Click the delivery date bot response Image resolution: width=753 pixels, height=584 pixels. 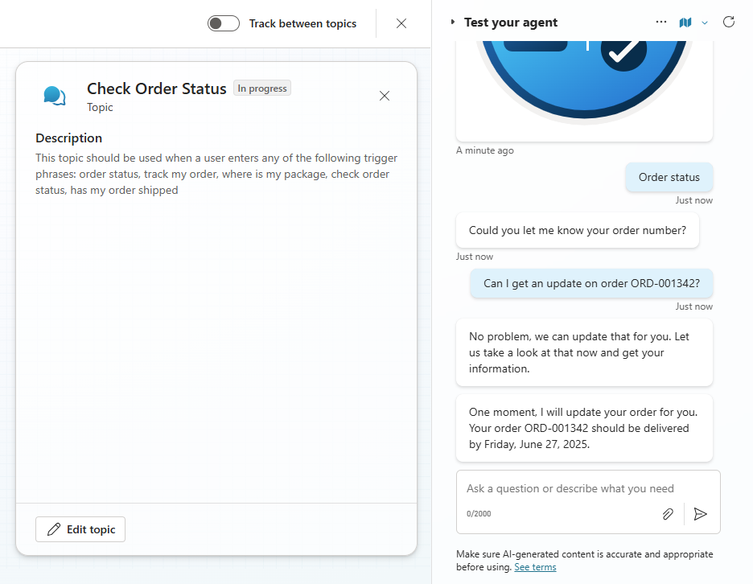pyautogui.click(x=584, y=428)
